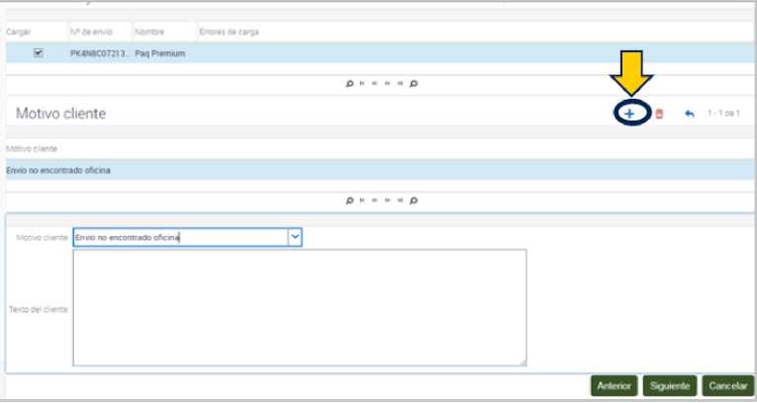757x403 pixels.
Task: Click the red trash delete icon
Action: pyautogui.click(x=659, y=115)
